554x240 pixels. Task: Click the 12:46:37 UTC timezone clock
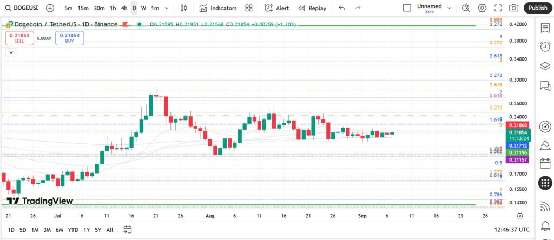click(512, 230)
